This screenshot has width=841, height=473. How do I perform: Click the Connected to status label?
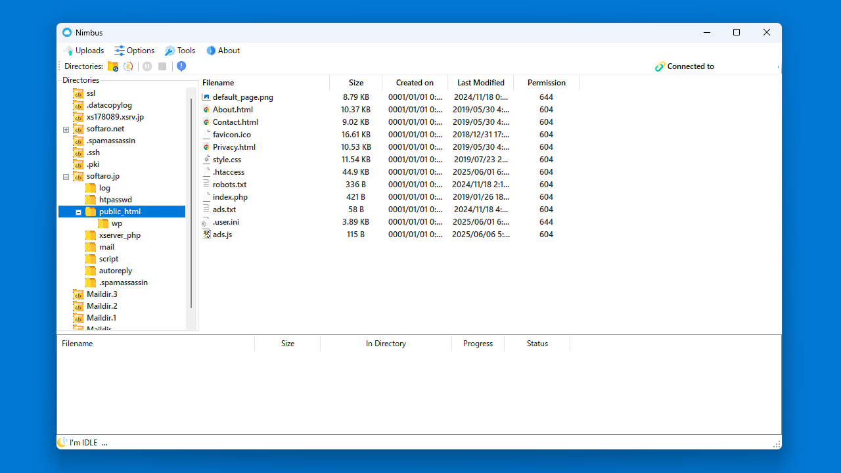691,66
